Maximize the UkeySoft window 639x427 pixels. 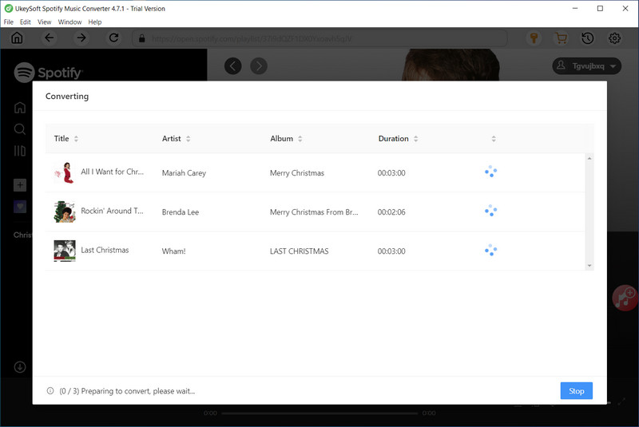point(600,8)
